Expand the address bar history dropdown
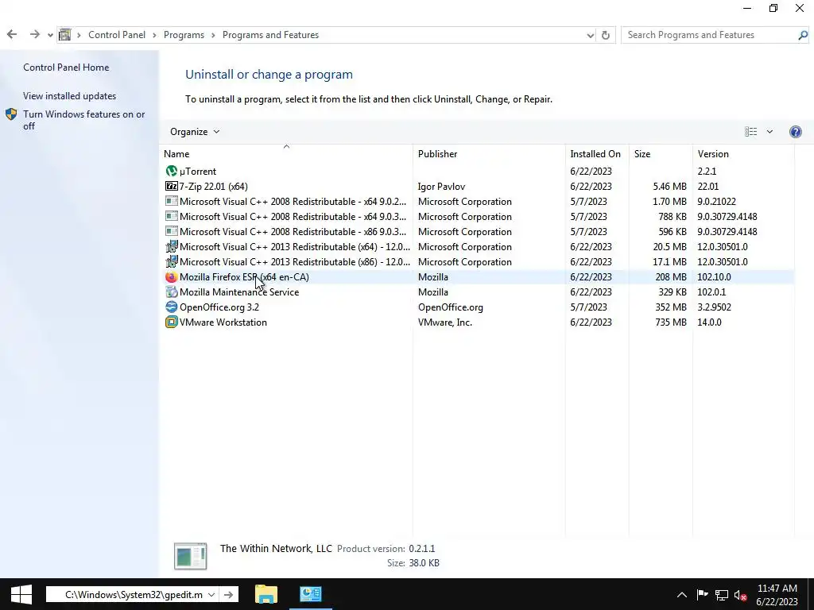This screenshot has width=814, height=610. coord(591,35)
